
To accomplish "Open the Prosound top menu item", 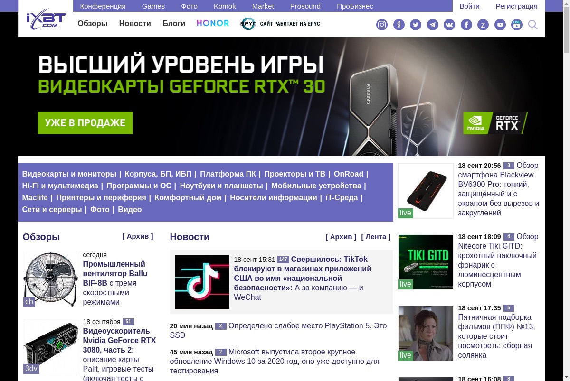I will pos(305,6).
